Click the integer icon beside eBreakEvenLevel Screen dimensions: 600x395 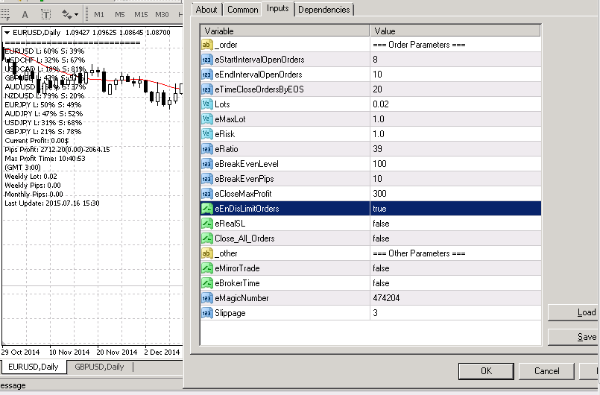pyautogui.click(x=206, y=164)
